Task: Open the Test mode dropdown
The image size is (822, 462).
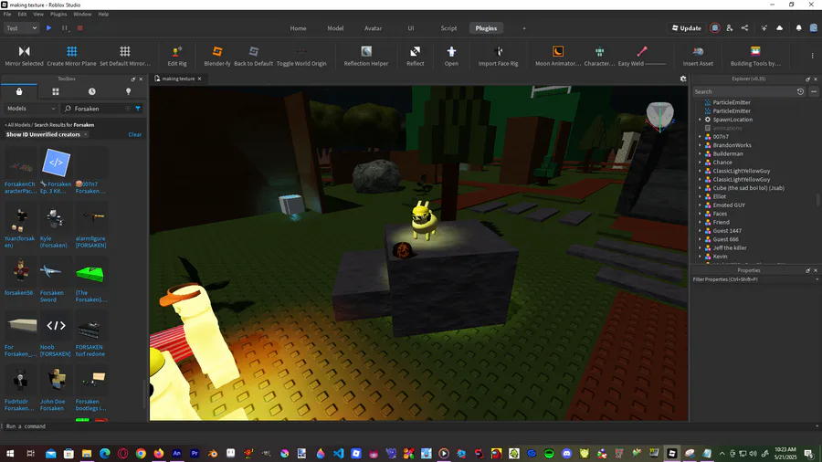Action: pyautogui.click(x=21, y=28)
